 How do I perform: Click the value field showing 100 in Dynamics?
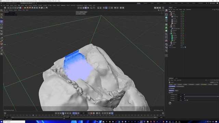[x=181, y=96]
